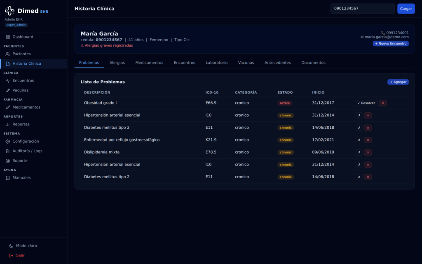Open the Laboratorio tab
Image resolution: width=422 pixels, height=264 pixels.
click(x=216, y=63)
